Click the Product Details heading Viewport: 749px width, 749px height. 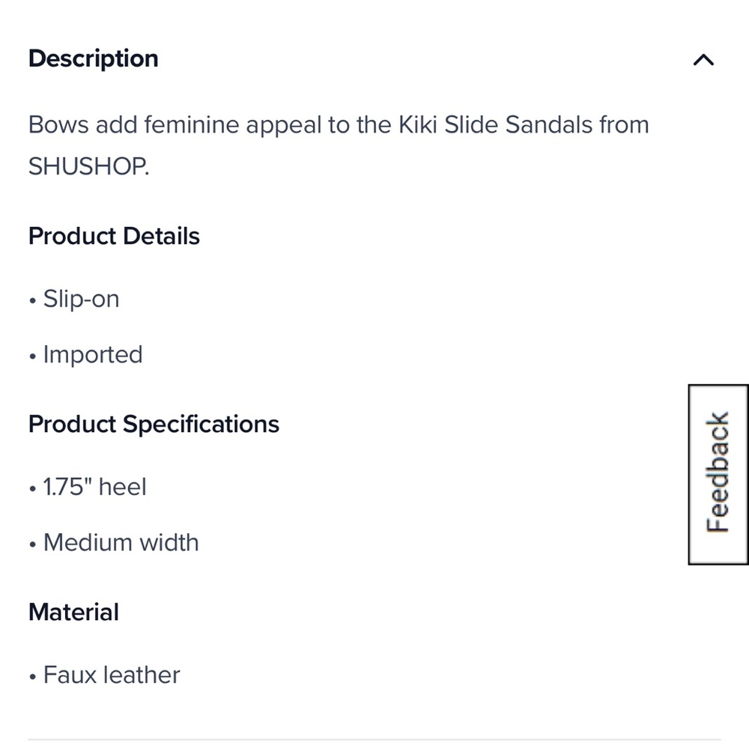114,236
